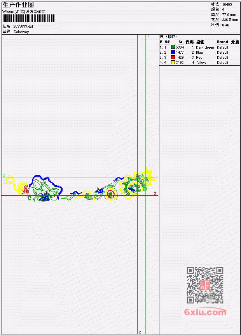Click Default brand in the Red row

point(223,58)
